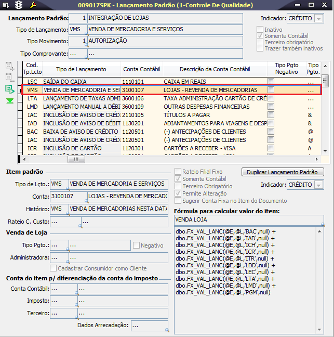Open the top Indicador CRÉDITO dropdown
Image resolution: width=334 pixels, height=337 pixels.
pos(318,19)
